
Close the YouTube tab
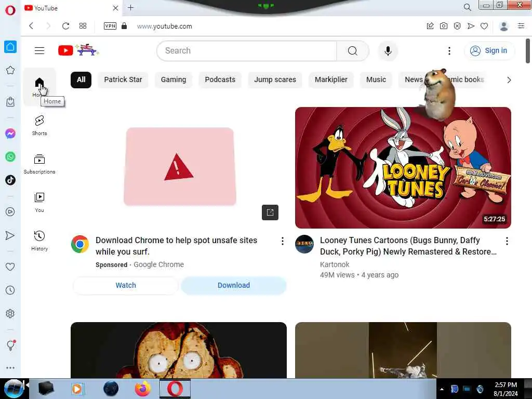coord(115,8)
